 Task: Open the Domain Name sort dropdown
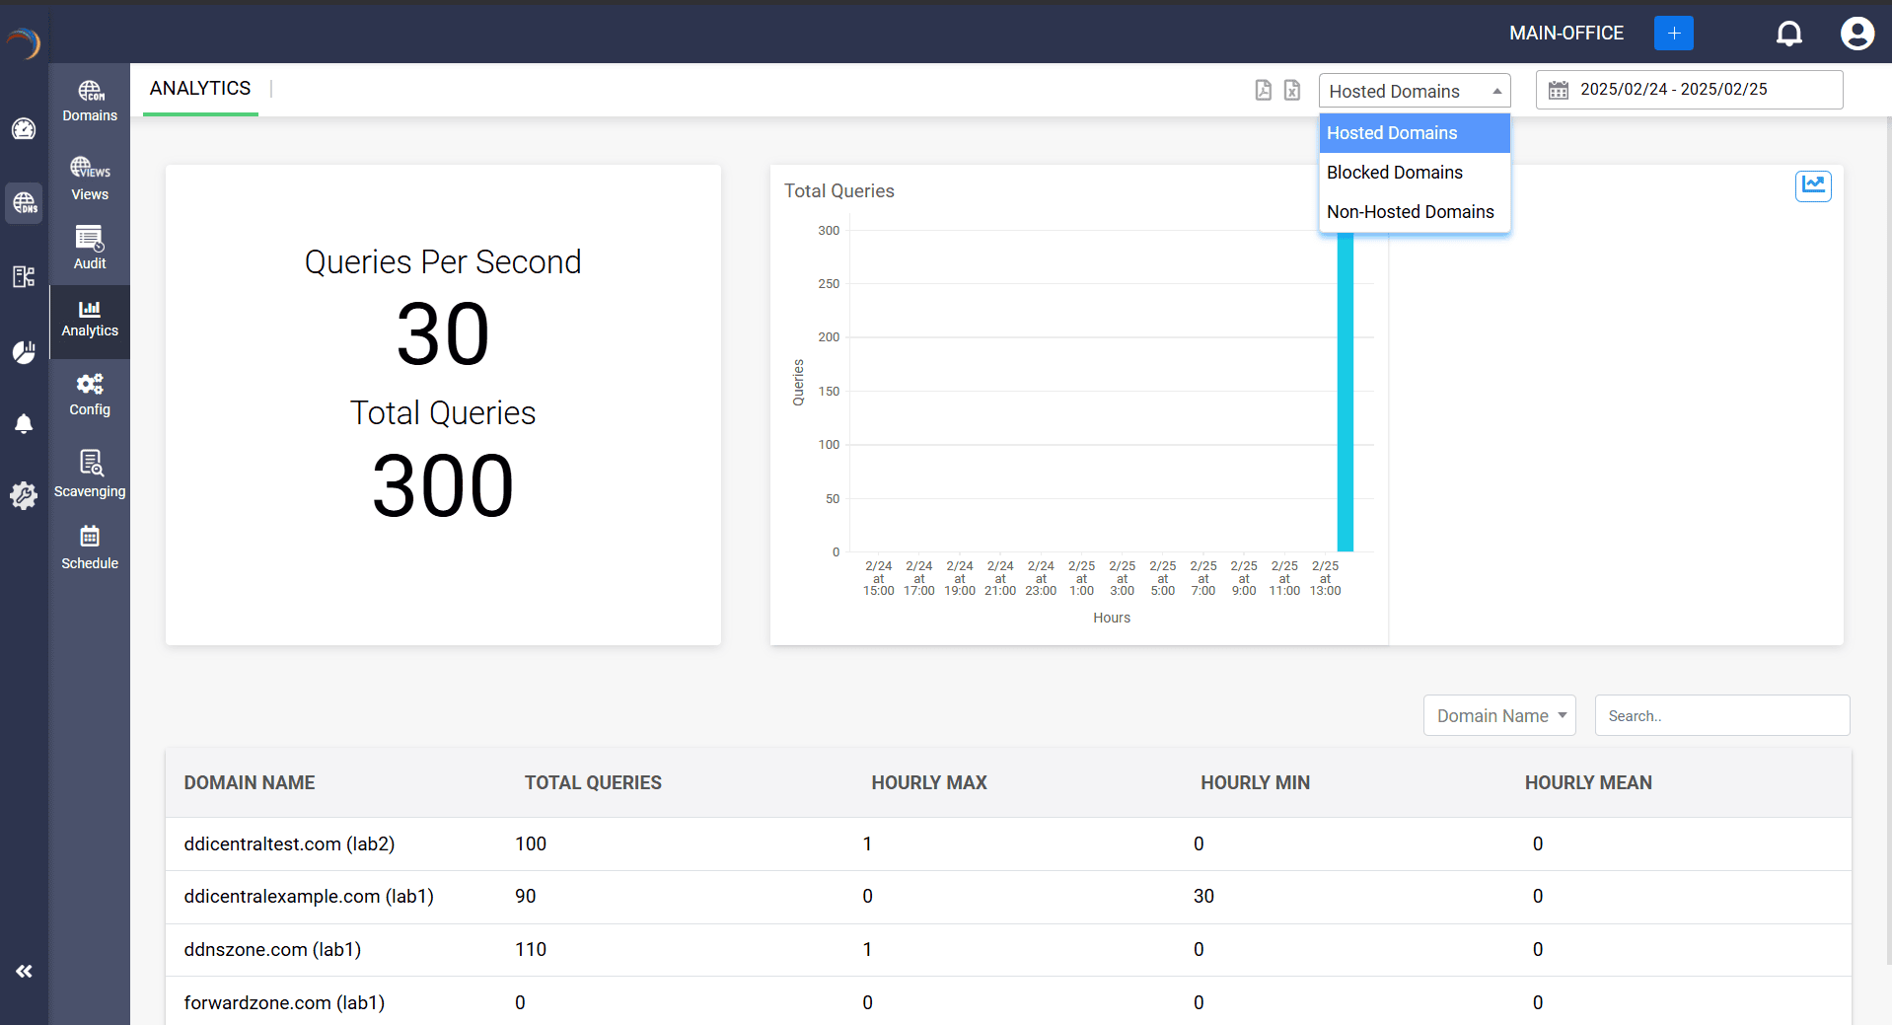click(1498, 715)
